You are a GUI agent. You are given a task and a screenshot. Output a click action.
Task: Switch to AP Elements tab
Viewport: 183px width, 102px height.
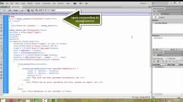click(x=165, y=14)
